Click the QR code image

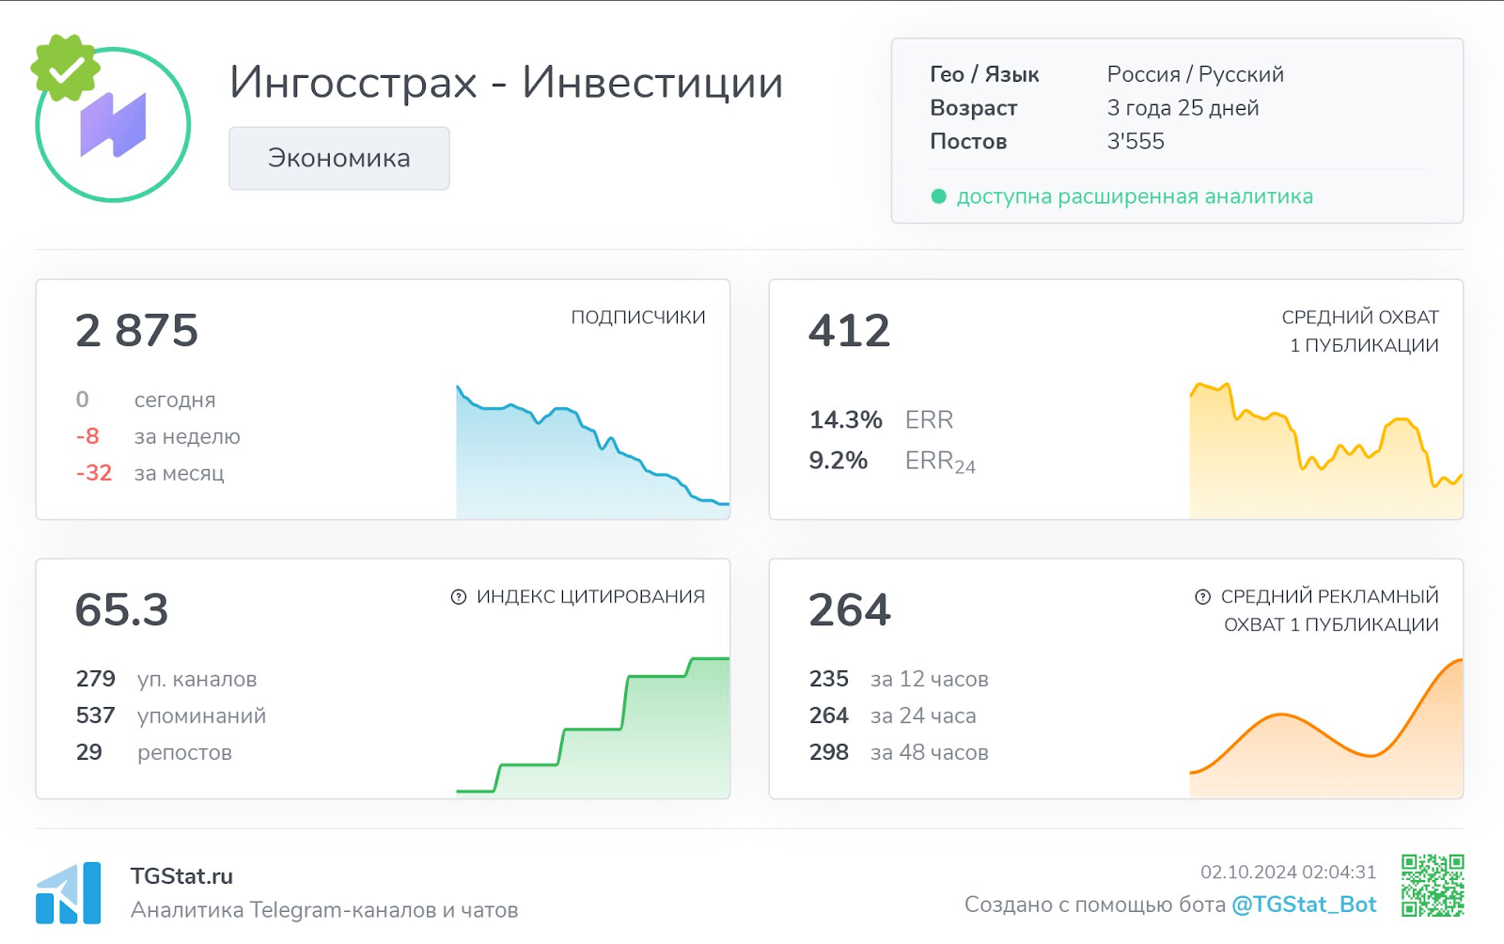tap(1433, 885)
